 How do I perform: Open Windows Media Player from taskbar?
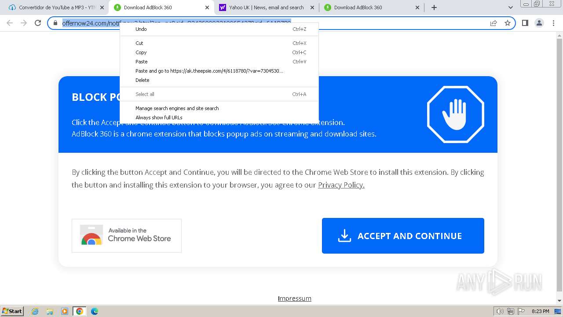click(x=65, y=311)
